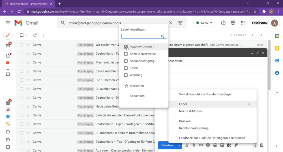The width and height of the screenshot is (283, 152).
Task: Star the 'Die 10 besten Vo' Canva mail
Action: click(x=28, y=80)
